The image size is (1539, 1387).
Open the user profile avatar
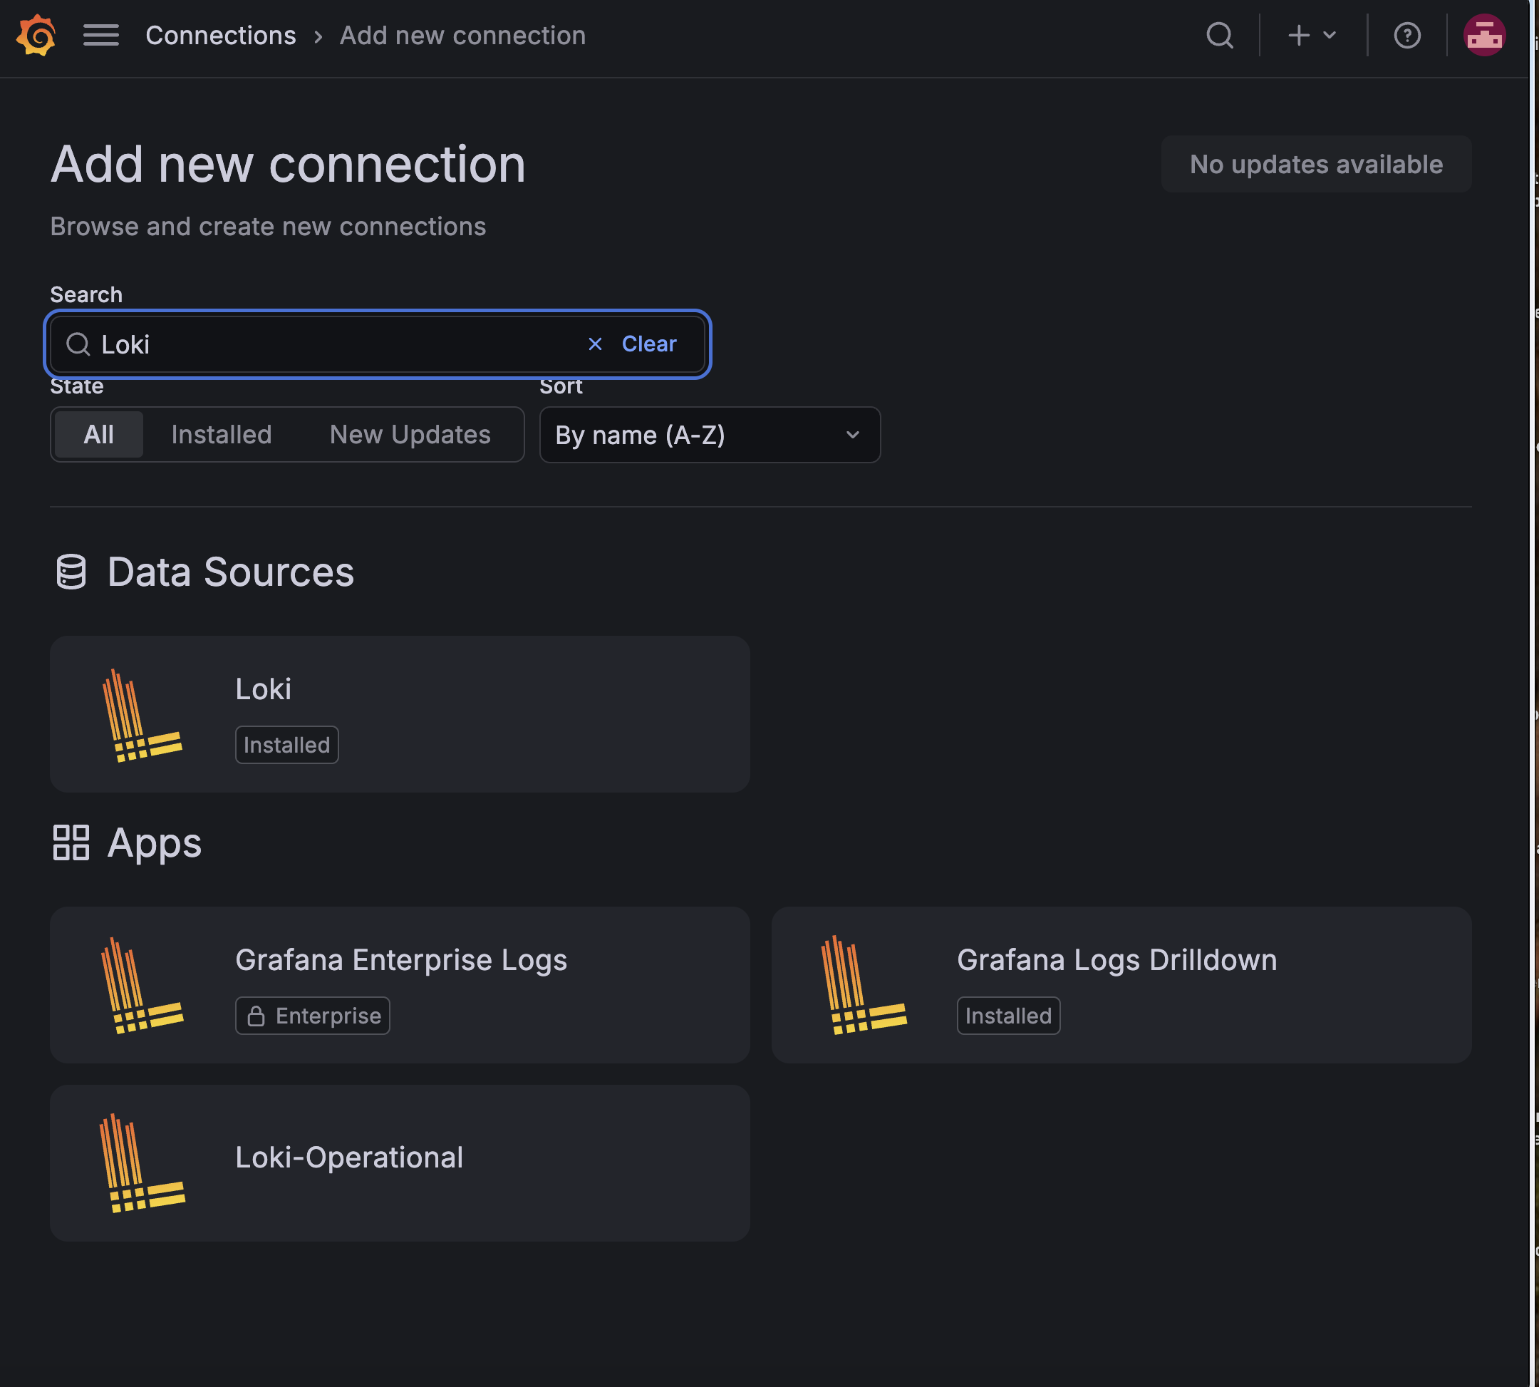click(1484, 35)
